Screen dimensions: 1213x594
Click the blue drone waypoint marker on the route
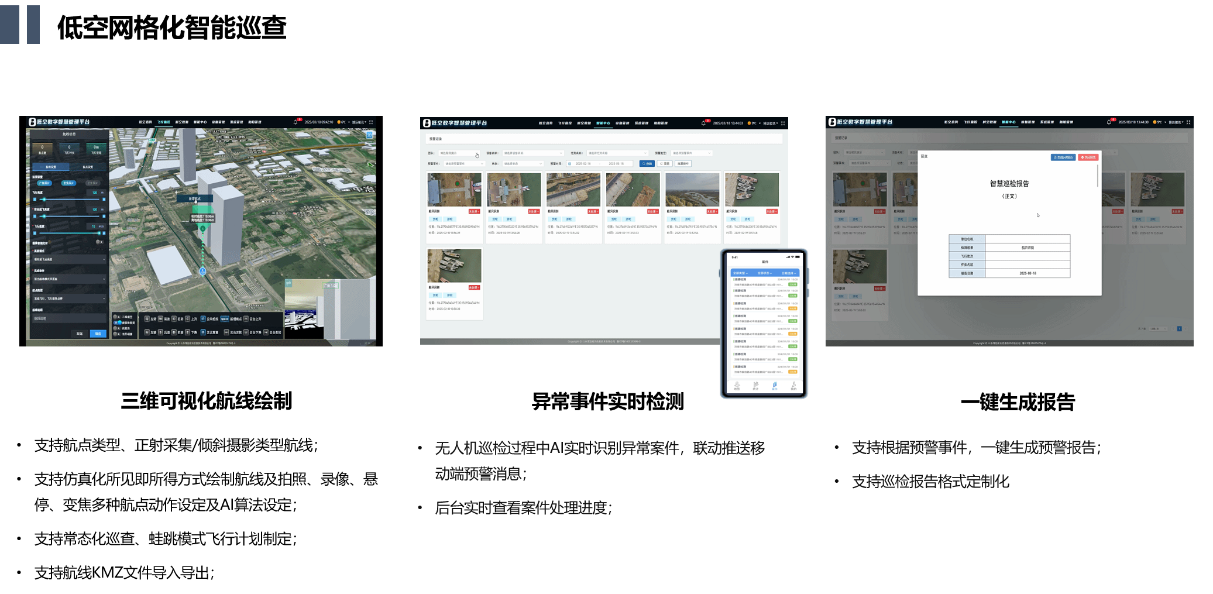[202, 271]
